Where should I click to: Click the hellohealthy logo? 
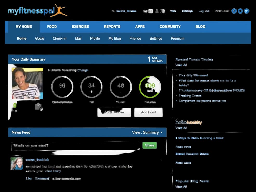(x=189, y=122)
